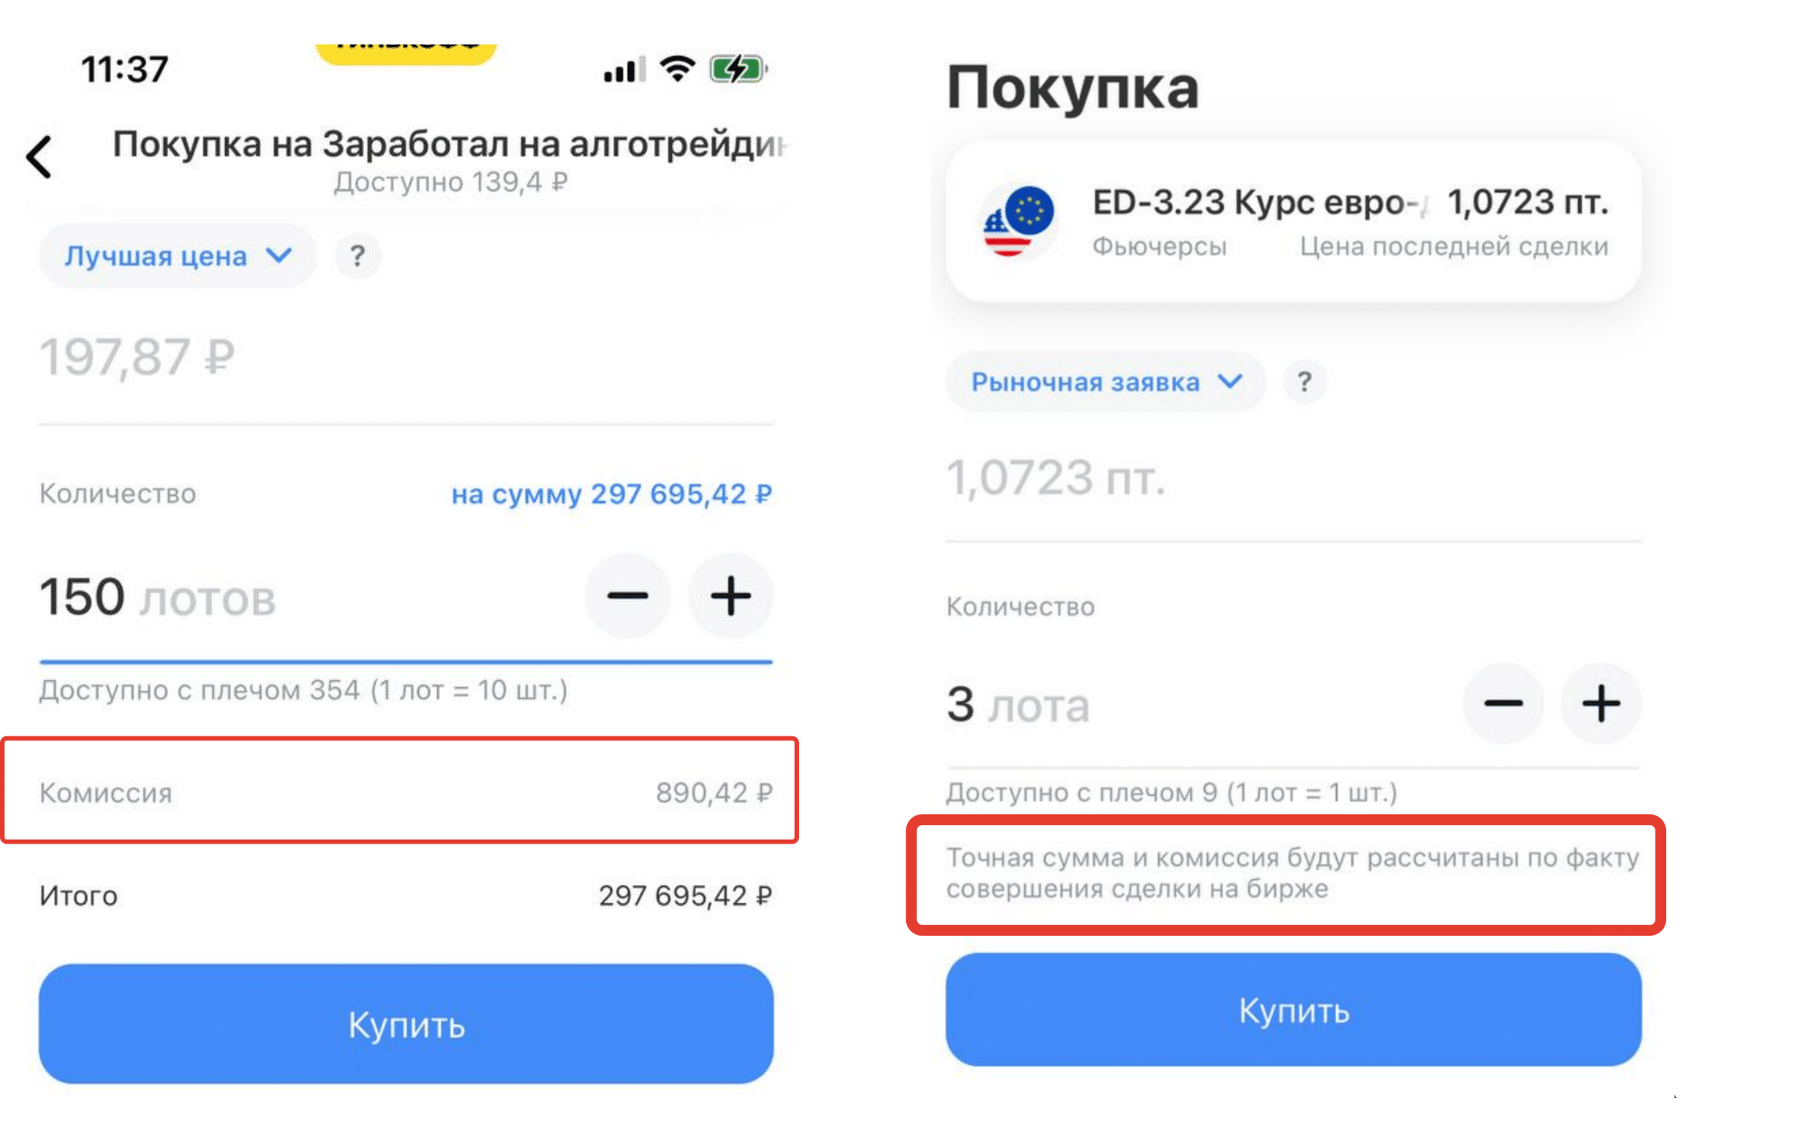Increase the 150 lots quantity with plus

click(x=730, y=597)
